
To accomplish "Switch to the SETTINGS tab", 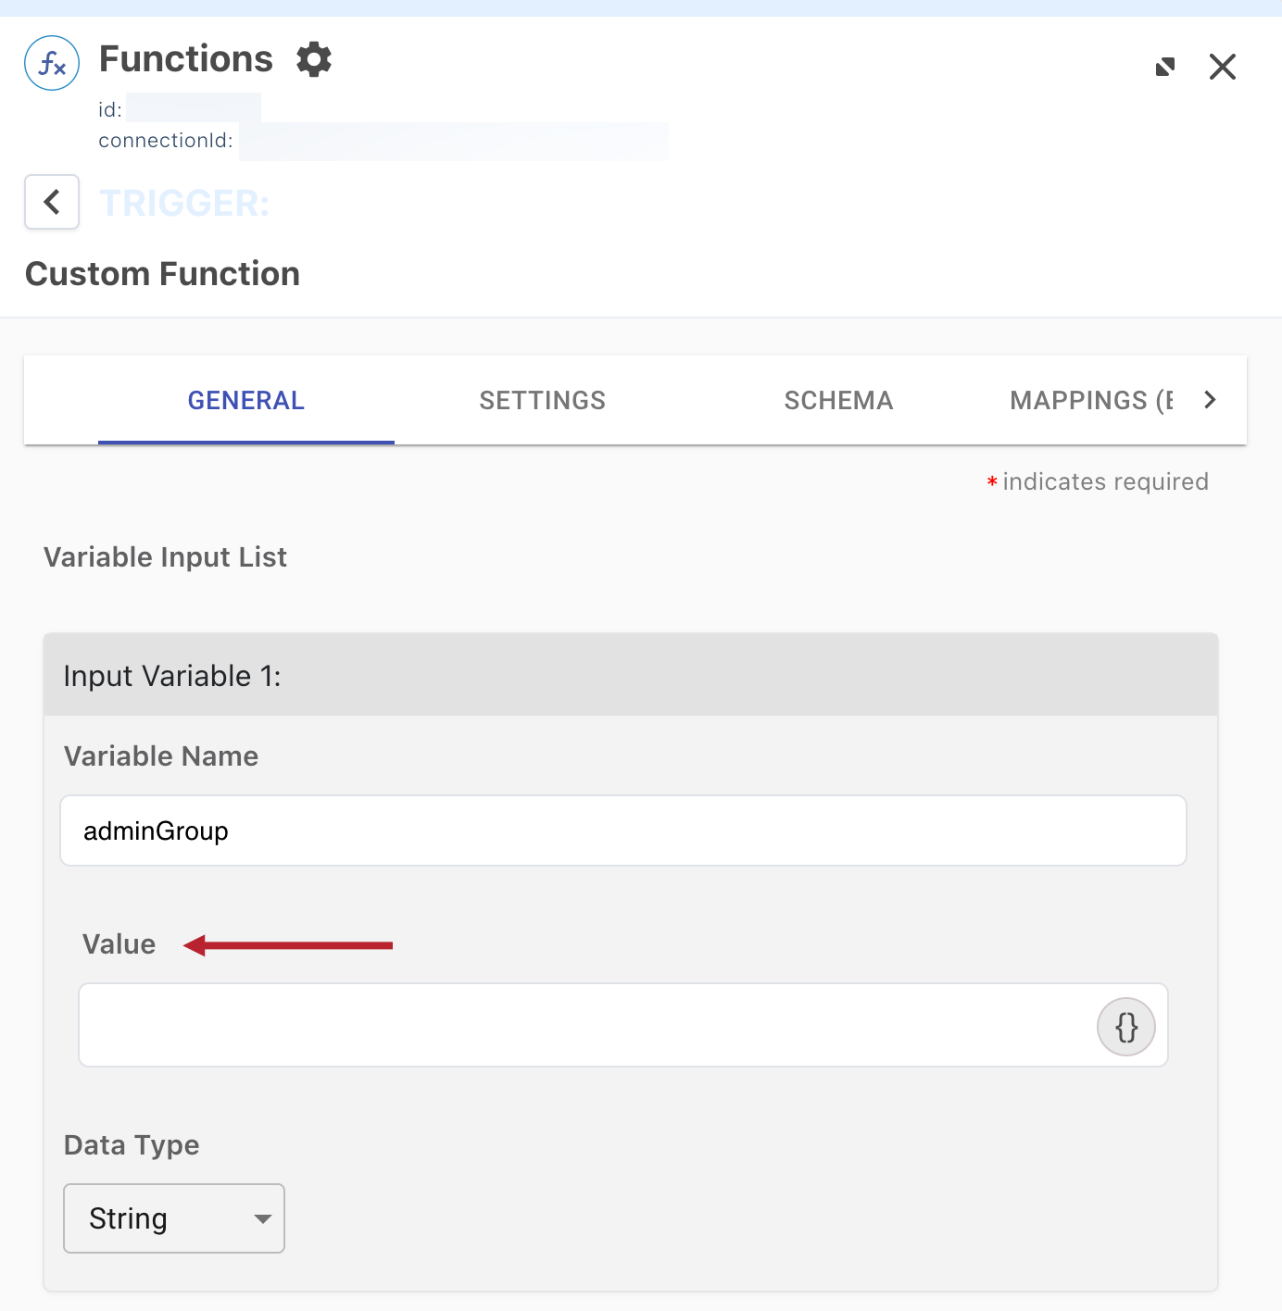I will [542, 400].
